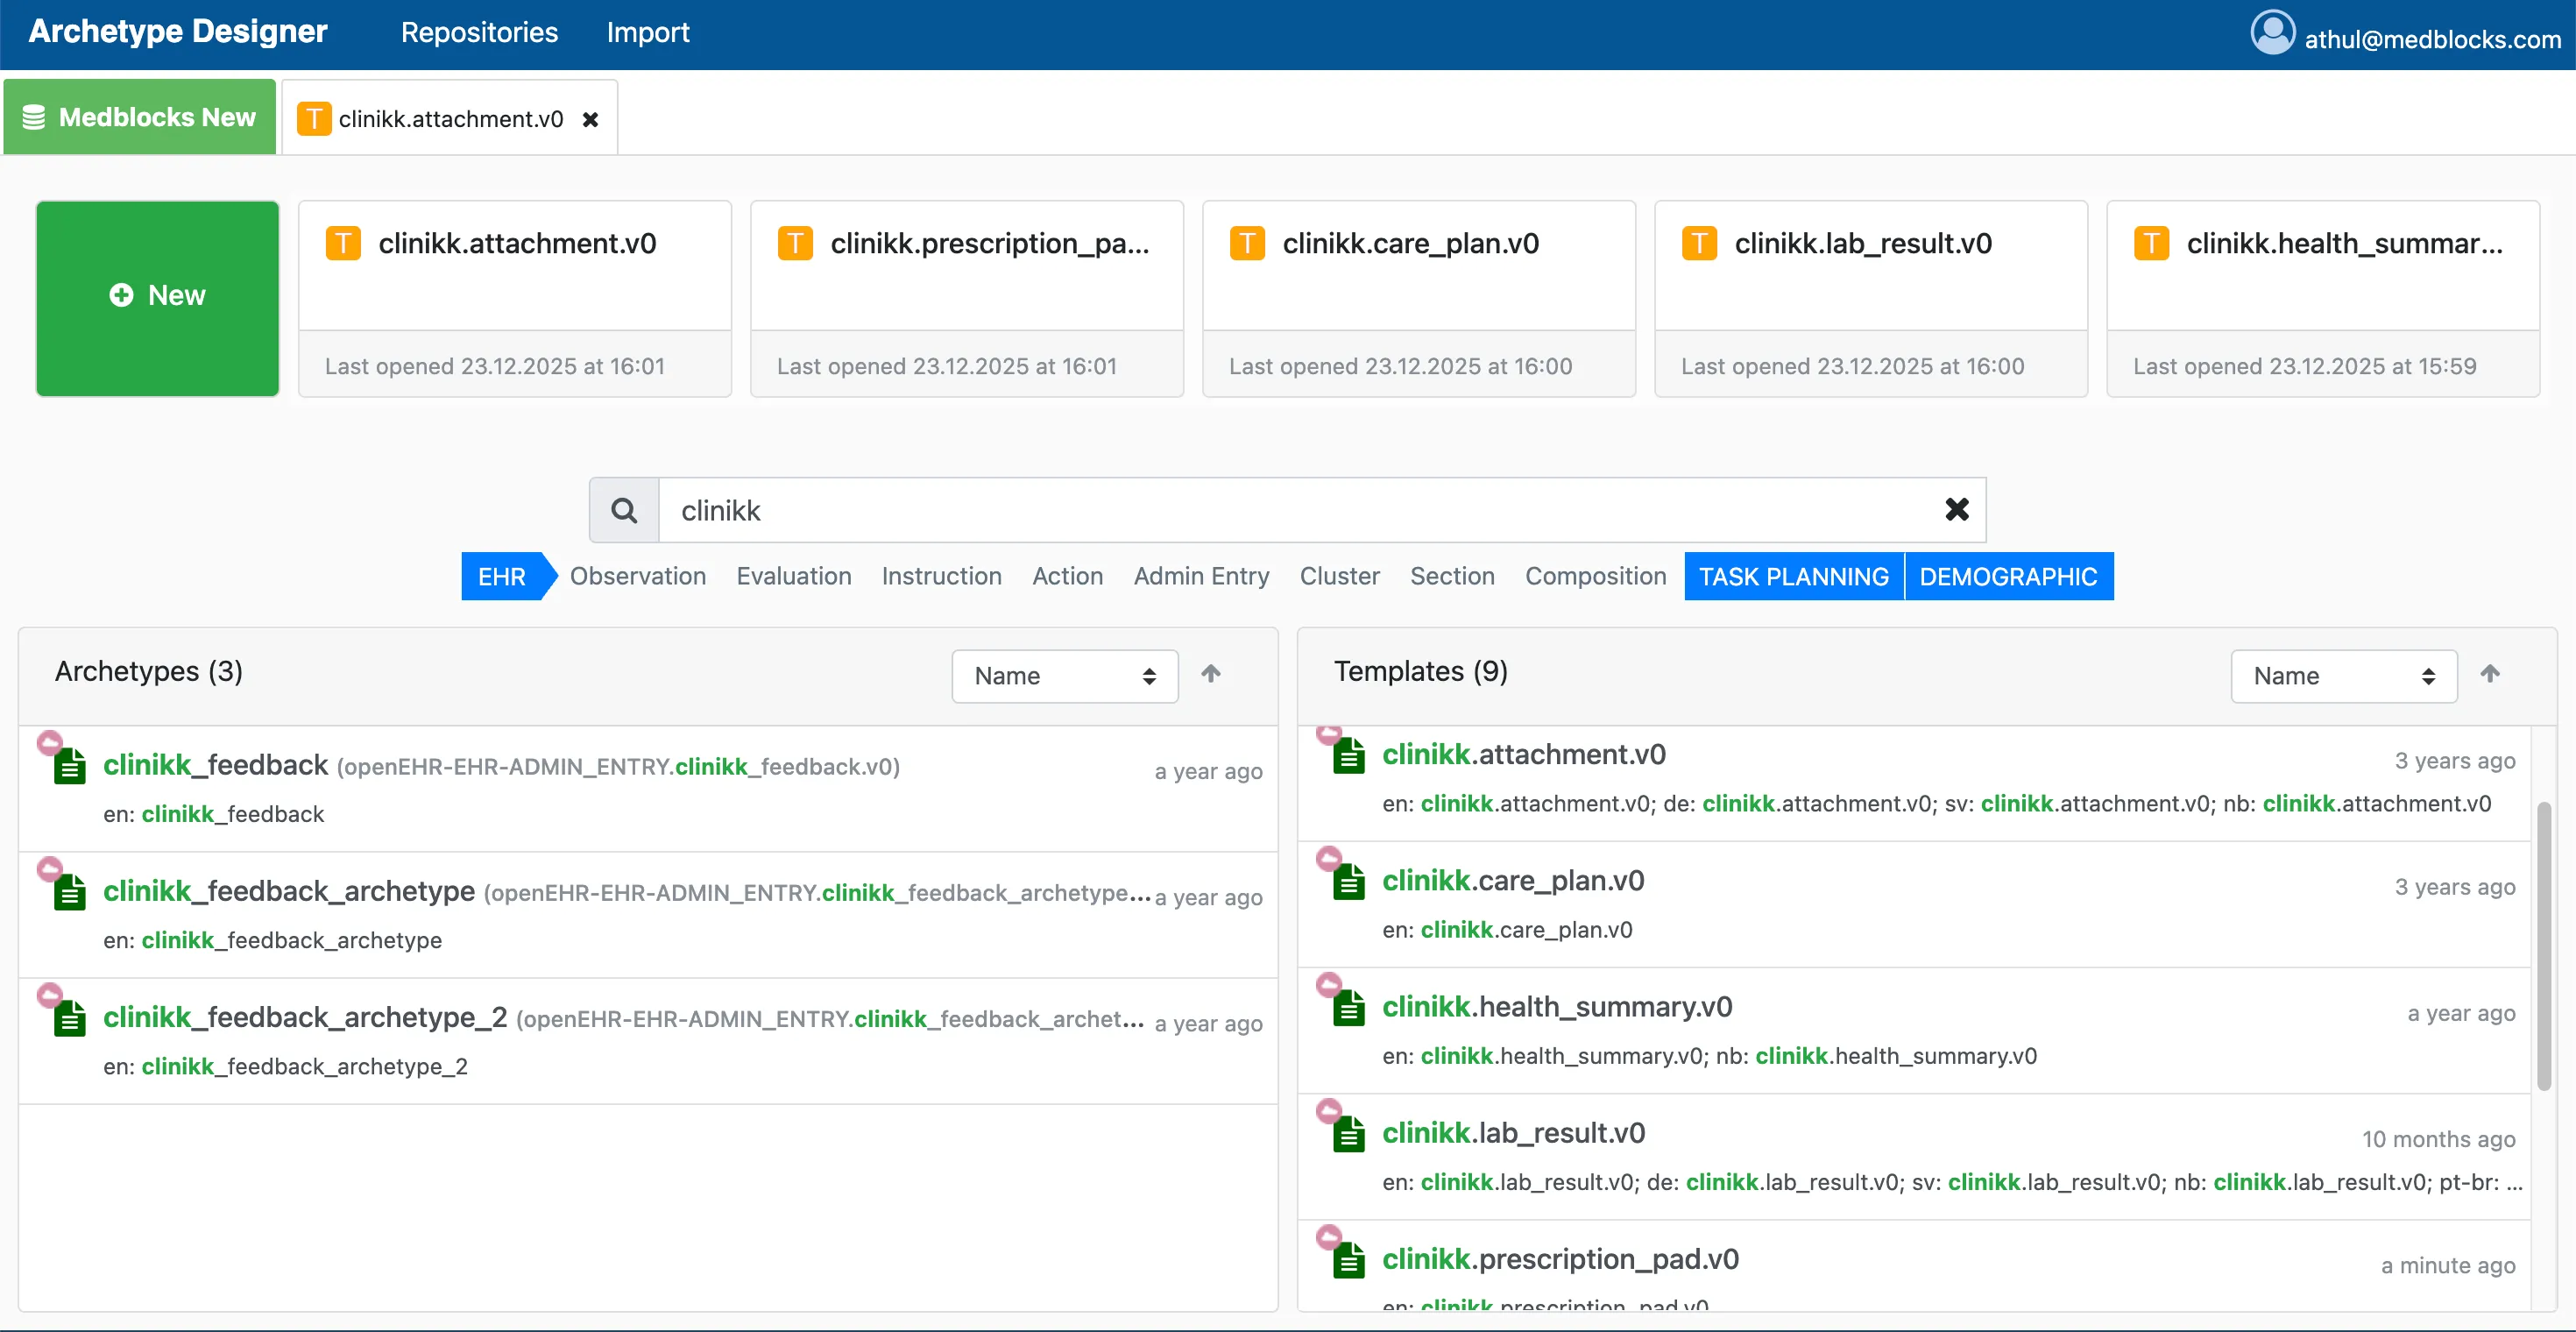Viewport: 2576px width, 1332px height.
Task: Toggle the TASK PLANNING filter off
Action: pos(1793,576)
